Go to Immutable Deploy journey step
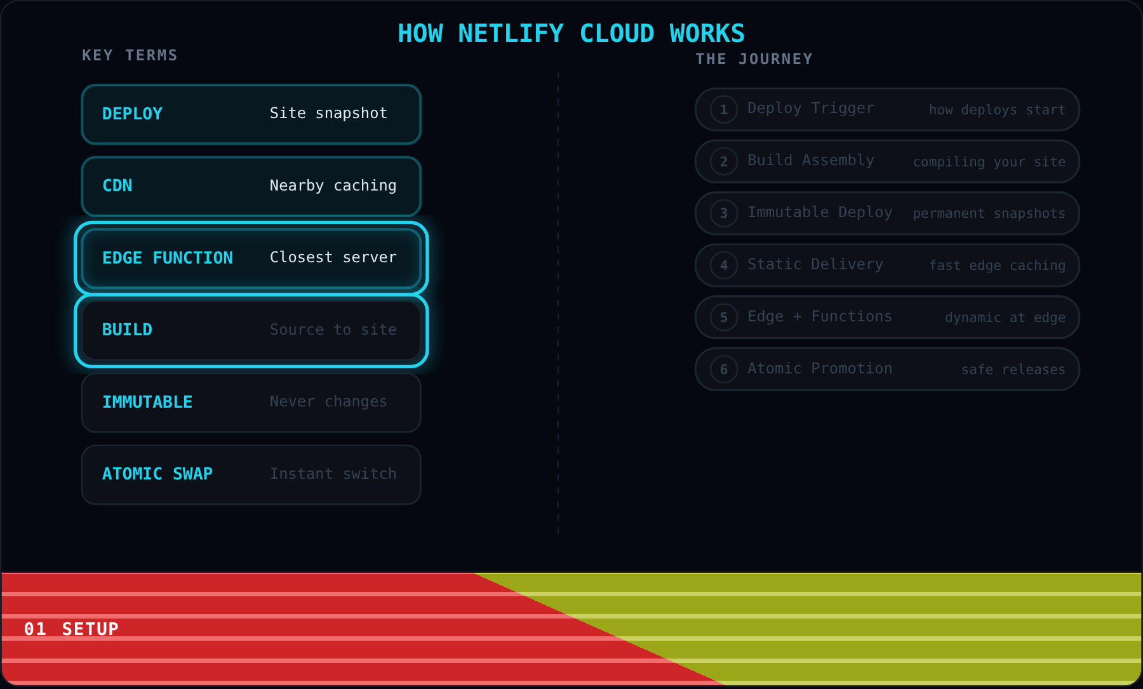 (887, 213)
